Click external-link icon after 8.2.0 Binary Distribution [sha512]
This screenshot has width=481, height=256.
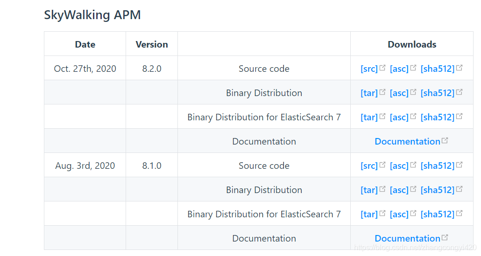click(459, 92)
